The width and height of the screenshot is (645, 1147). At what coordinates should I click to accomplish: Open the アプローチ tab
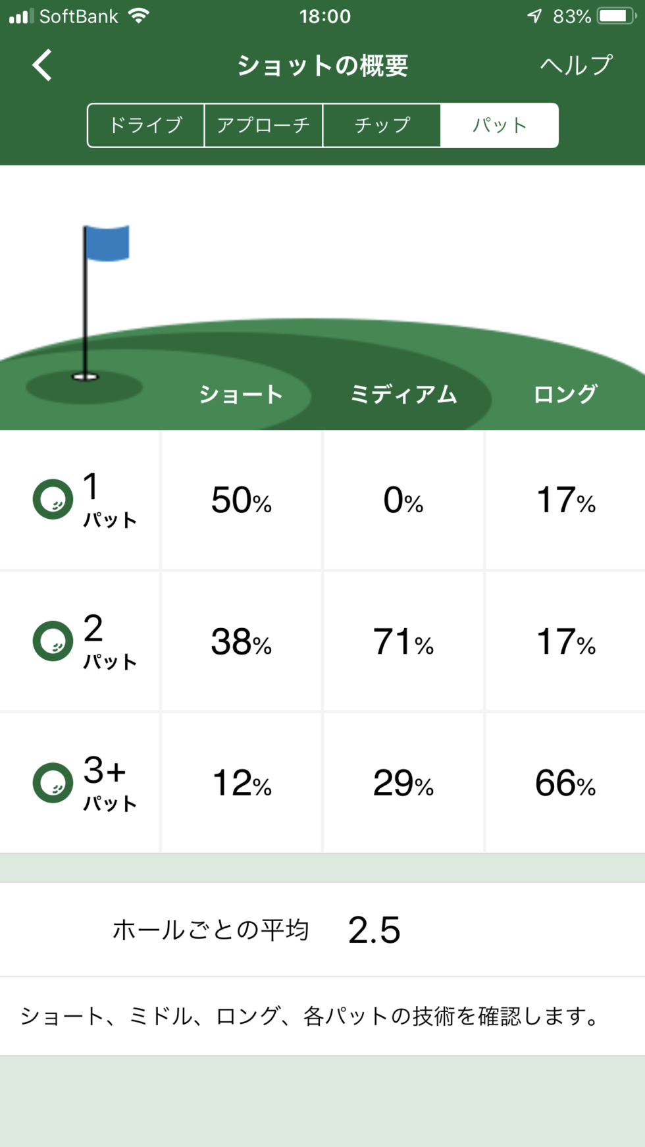click(x=263, y=124)
